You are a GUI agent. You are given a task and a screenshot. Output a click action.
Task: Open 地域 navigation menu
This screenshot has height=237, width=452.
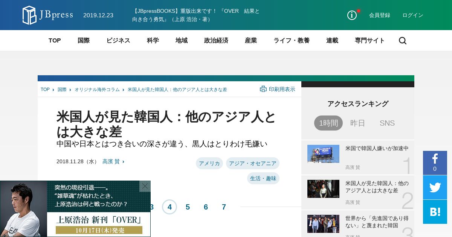tap(182, 41)
